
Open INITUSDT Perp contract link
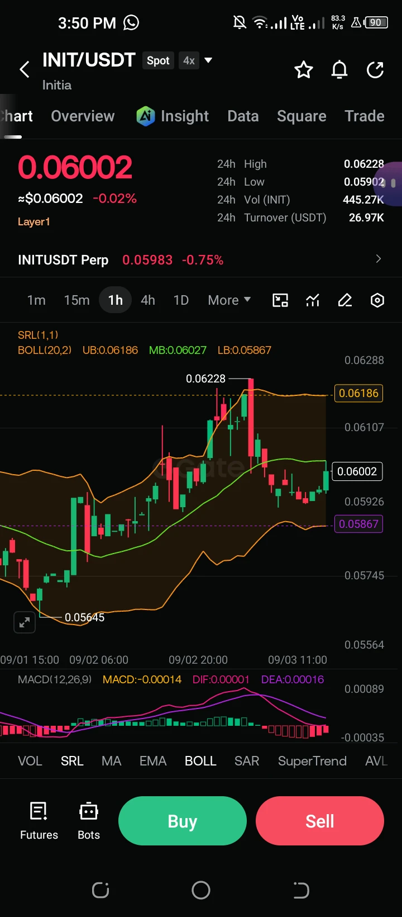tap(121, 260)
